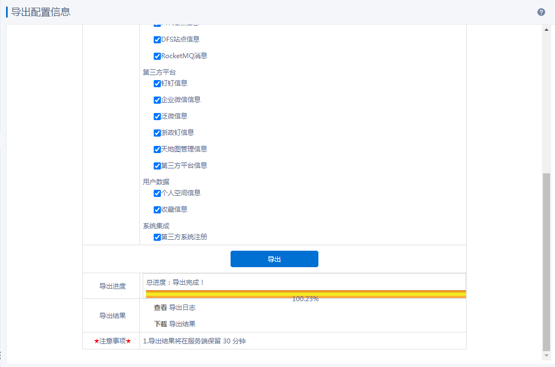Toggle the 收藏信息 checkbox
This screenshot has width=555, height=367.
pos(157,210)
